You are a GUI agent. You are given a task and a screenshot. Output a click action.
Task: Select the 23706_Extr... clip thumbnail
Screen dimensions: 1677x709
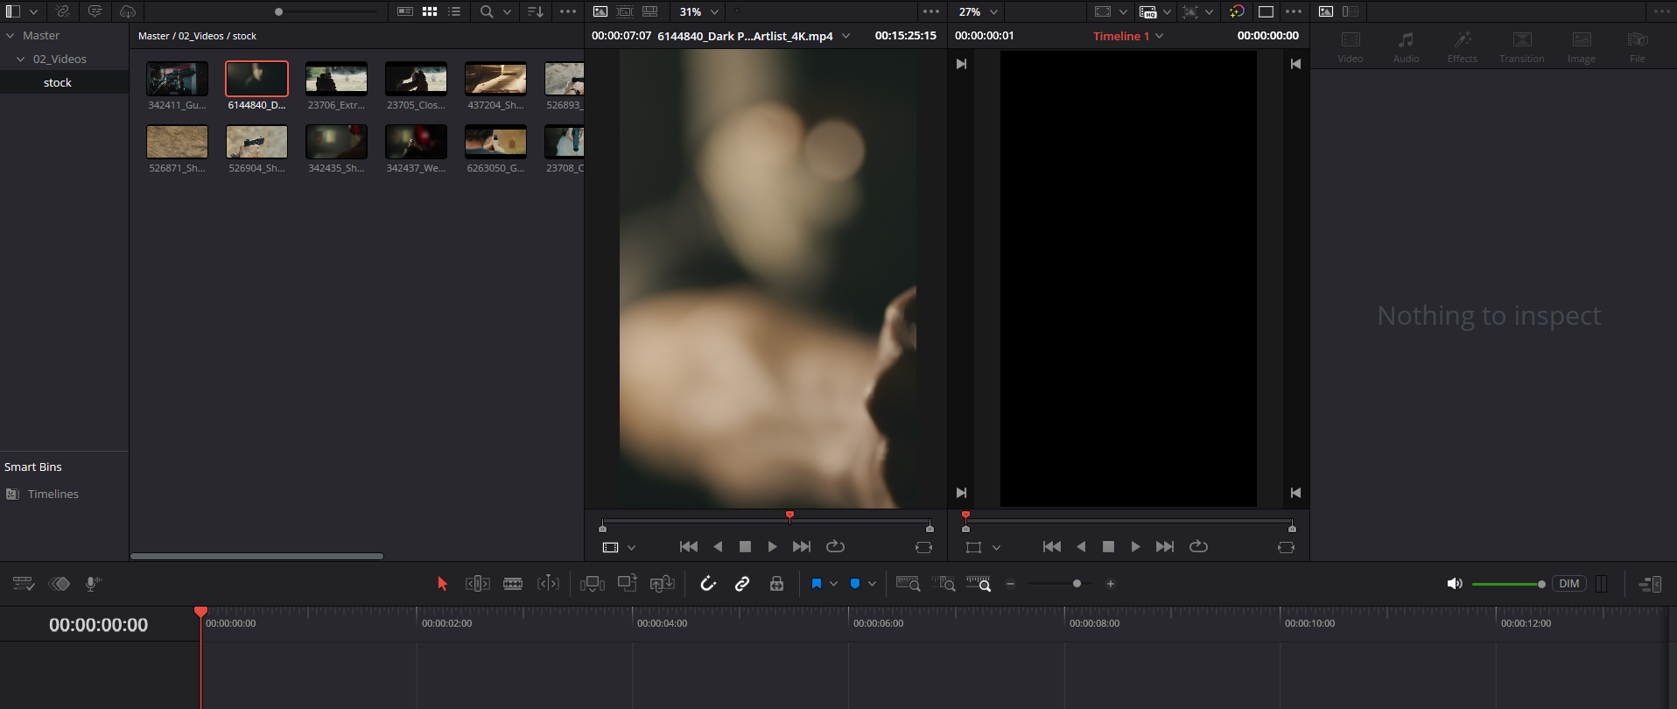click(336, 79)
